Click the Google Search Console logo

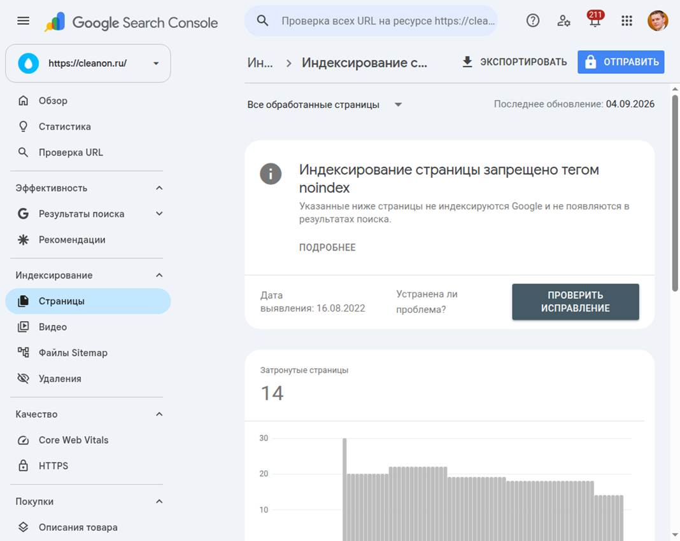[x=131, y=22]
